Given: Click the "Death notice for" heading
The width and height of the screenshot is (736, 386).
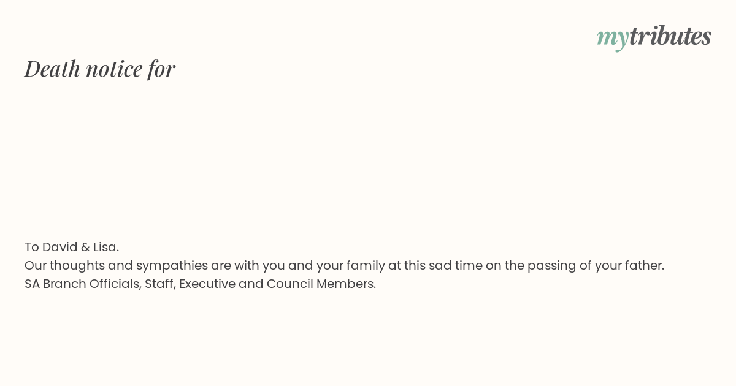Looking at the screenshot, I should 100,69.
